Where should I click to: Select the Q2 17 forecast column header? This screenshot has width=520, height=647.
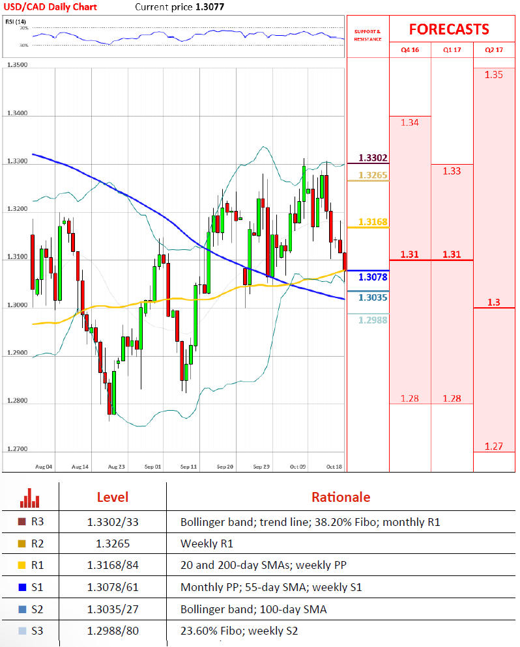494,50
